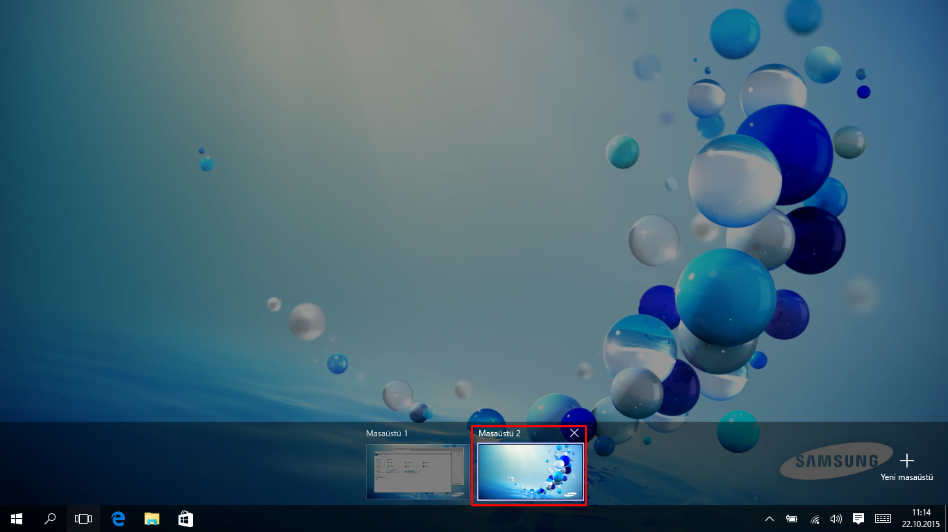Mute audio by clicking the speaker icon

(836, 518)
